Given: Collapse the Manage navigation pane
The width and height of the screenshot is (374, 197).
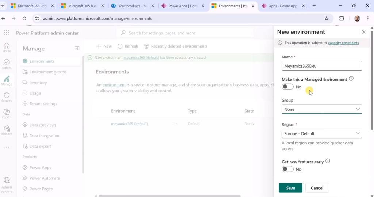Looking at the screenshot, I should coord(77,48).
